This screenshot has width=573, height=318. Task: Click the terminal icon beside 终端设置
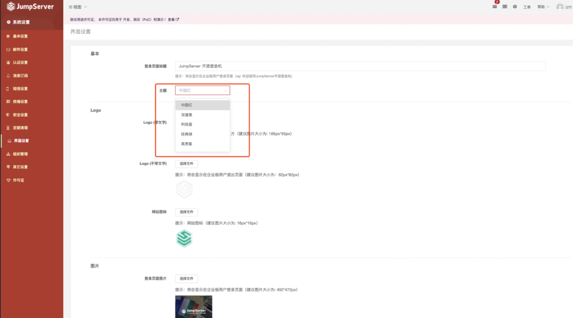coord(8,101)
